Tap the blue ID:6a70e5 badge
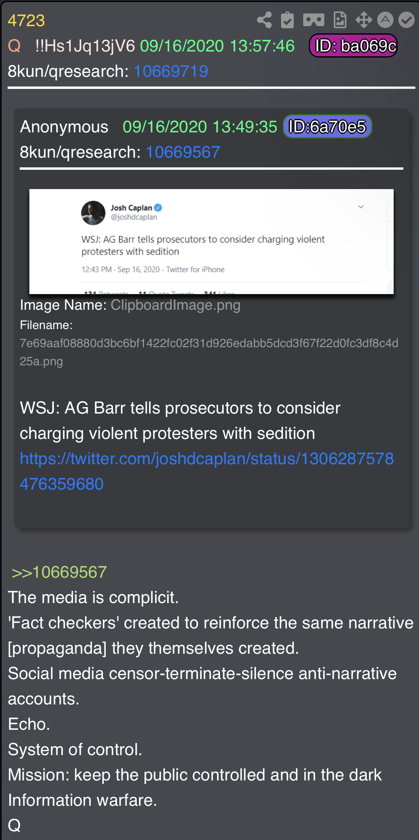The image size is (419, 840). click(327, 127)
